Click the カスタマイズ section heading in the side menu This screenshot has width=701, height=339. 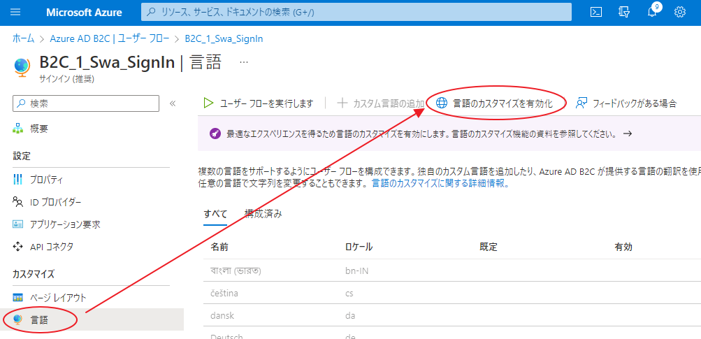coord(34,274)
